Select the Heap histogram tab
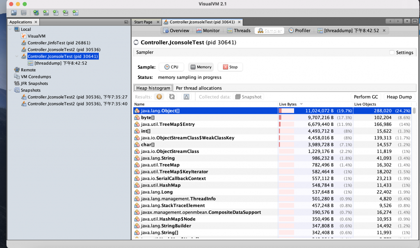The image size is (420, 248). (x=153, y=88)
